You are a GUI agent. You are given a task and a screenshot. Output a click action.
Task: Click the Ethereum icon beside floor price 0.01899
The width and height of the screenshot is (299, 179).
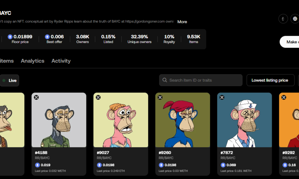[x=10, y=37]
